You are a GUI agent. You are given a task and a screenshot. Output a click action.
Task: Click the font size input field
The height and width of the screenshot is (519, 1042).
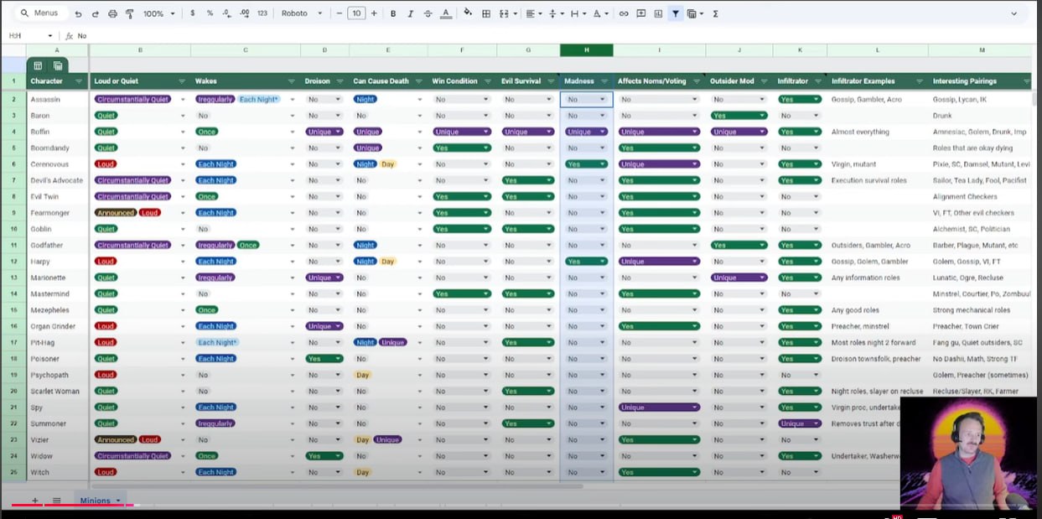[356, 14]
